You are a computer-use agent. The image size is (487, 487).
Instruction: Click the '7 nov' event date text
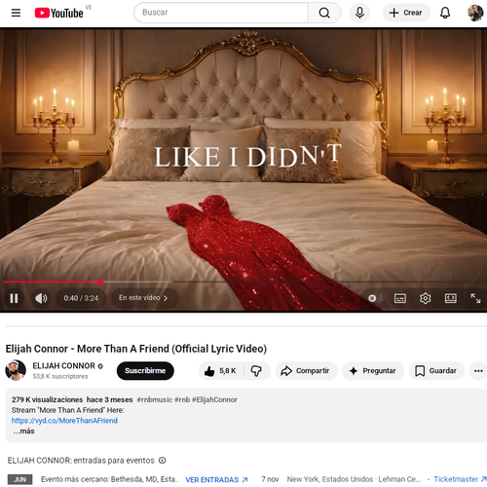click(270, 479)
